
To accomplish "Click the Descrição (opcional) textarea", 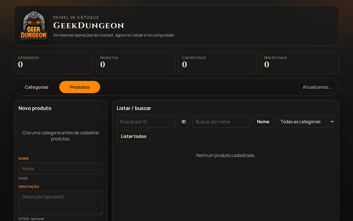I will [61, 203].
